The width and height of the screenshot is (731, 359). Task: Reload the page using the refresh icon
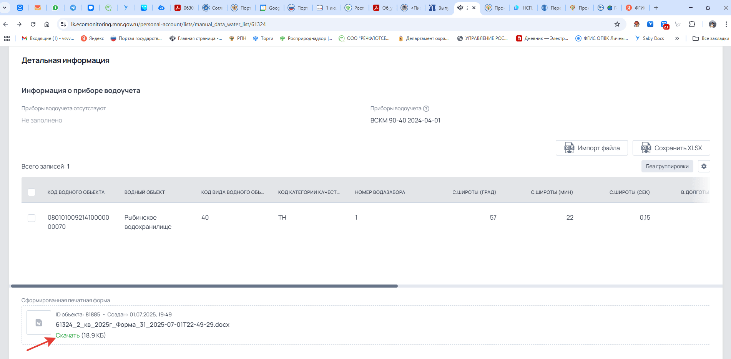(33, 24)
